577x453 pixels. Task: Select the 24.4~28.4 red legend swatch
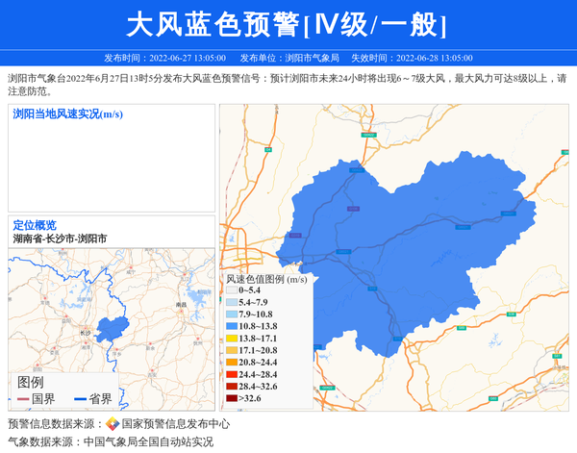pyautogui.click(x=231, y=374)
